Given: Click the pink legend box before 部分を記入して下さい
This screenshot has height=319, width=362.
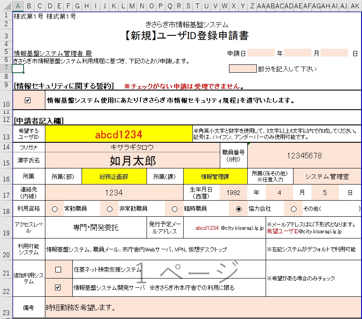Looking at the screenshot, I should click(242, 68).
